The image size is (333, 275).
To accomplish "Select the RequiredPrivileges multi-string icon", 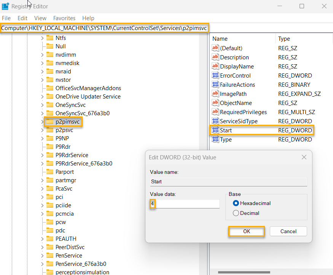I will click(215, 112).
